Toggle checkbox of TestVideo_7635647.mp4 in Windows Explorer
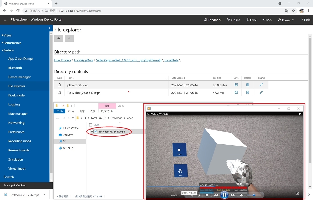 point(92,132)
